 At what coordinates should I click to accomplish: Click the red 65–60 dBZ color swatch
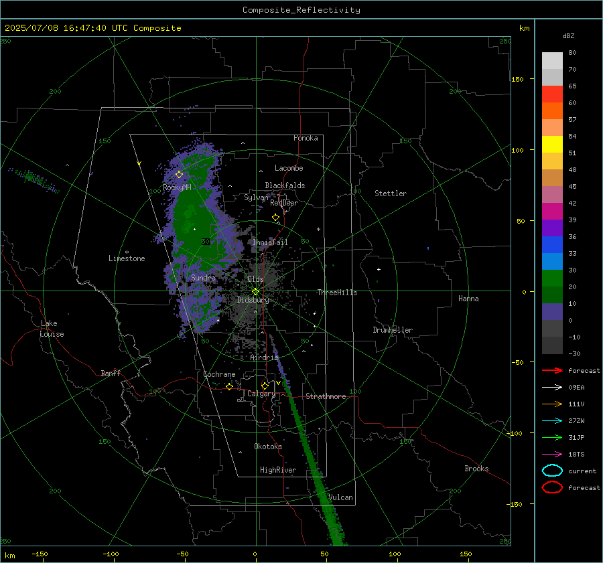(552, 94)
